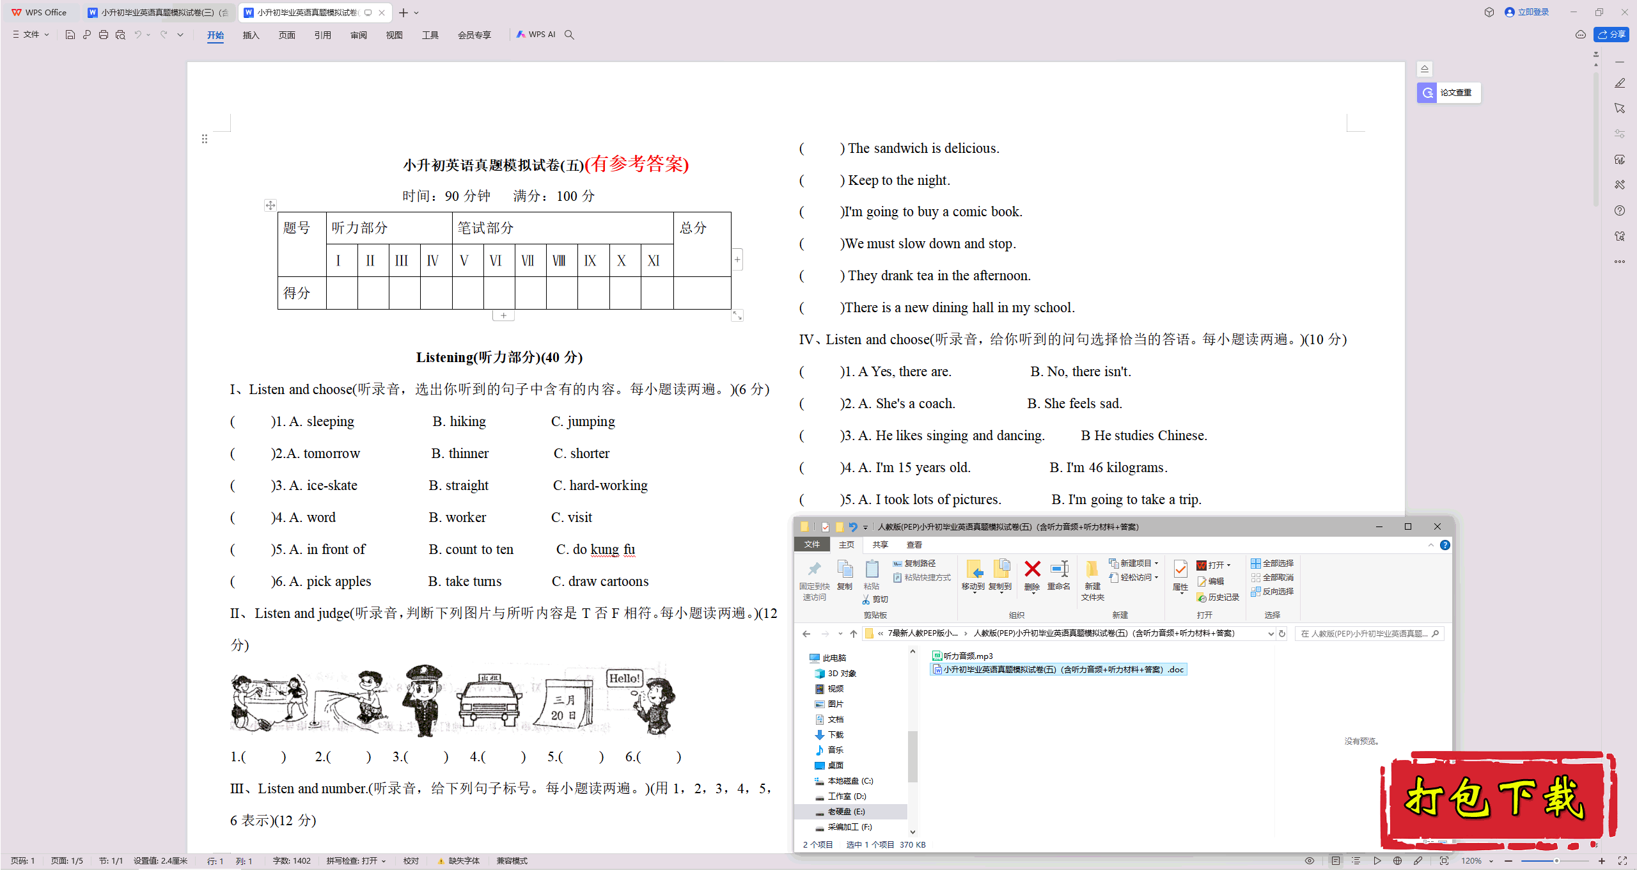1637x870 pixels.
Task: Expand 新建项目 dropdown in Explorer
Action: point(1156,564)
